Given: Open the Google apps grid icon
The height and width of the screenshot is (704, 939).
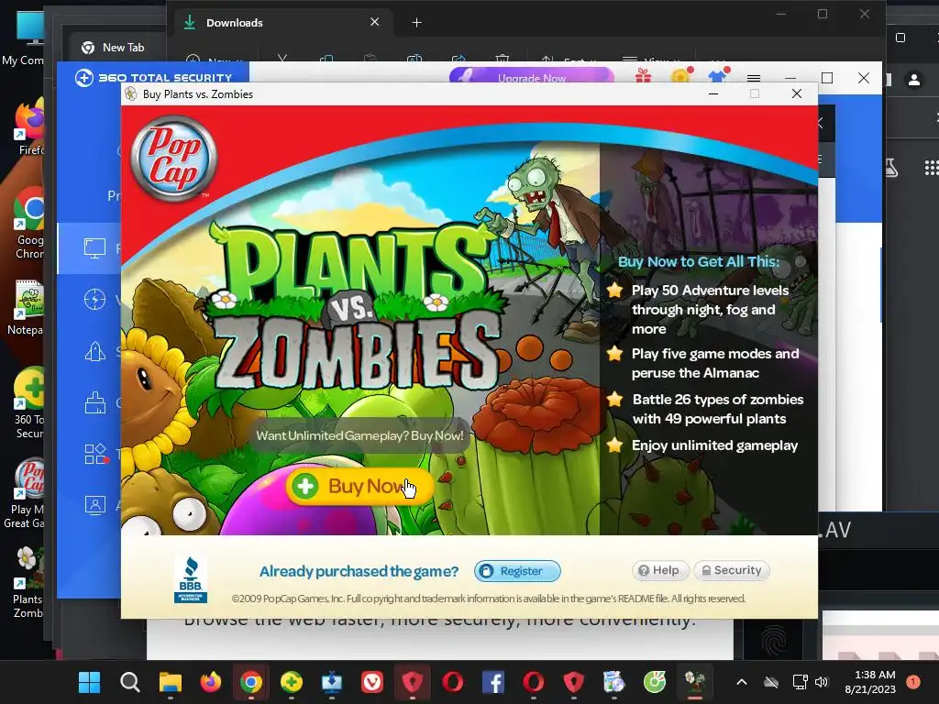Looking at the screenshot, I should click(x=932, y=168).
